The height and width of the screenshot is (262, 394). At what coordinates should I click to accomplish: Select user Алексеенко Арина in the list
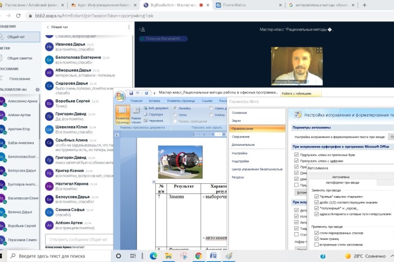[20, 101]
